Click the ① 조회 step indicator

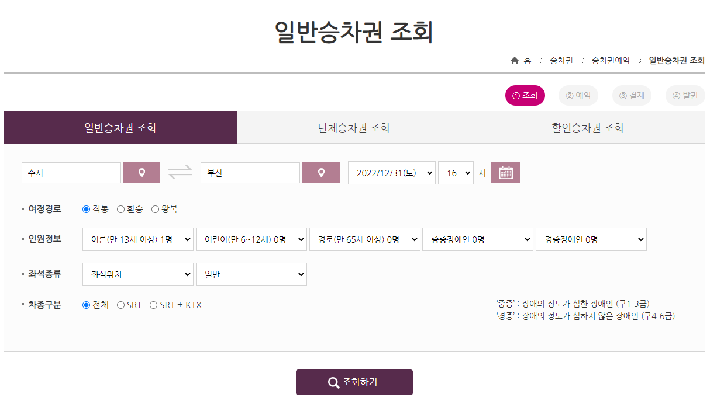click(x=525, y=95)
